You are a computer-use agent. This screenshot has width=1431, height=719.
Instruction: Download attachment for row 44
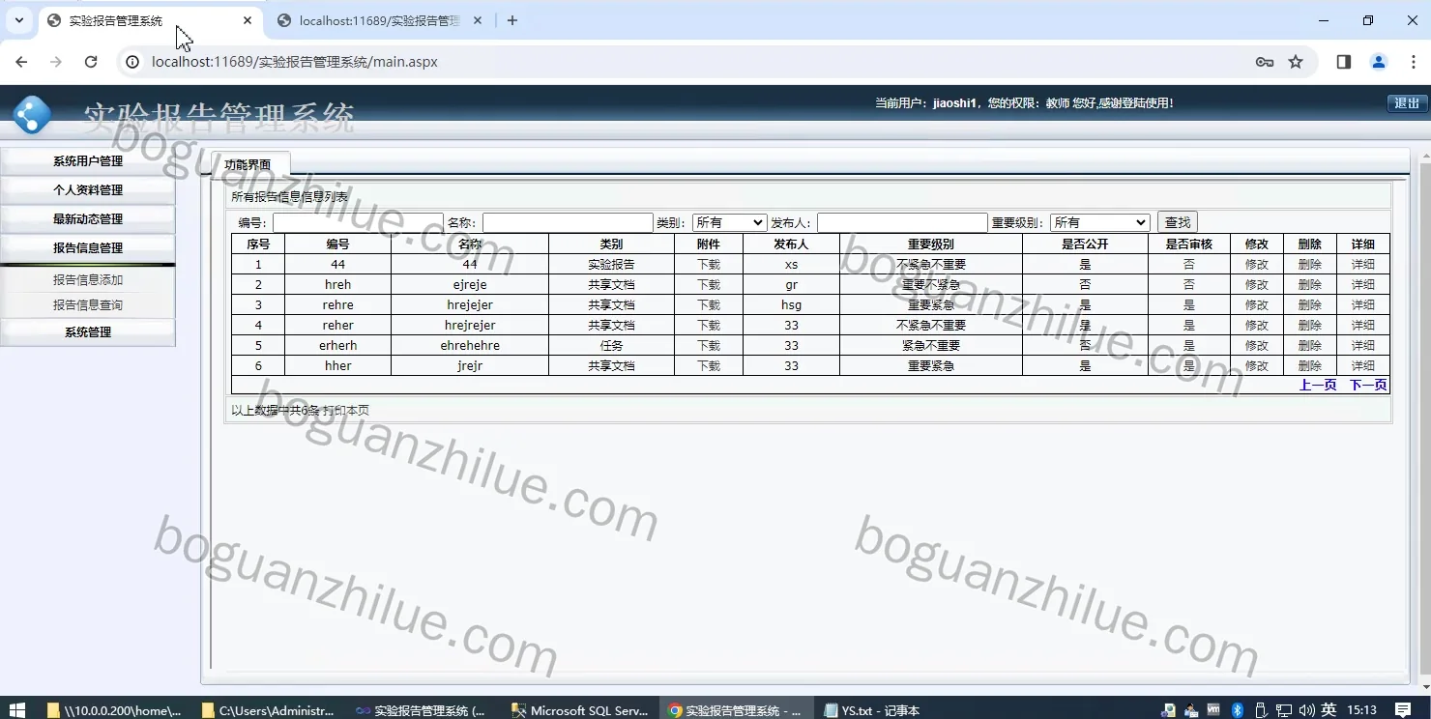(x=709, y=265)
